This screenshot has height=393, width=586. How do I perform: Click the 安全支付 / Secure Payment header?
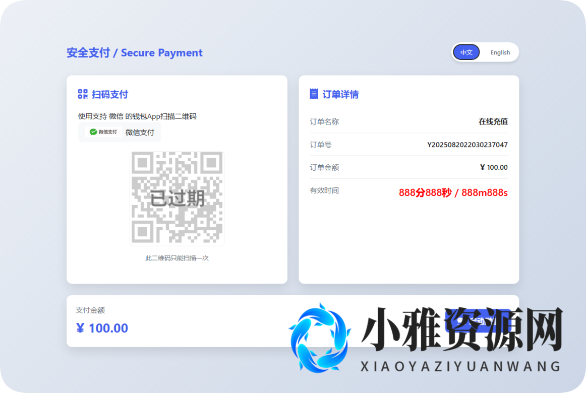pos(135,52)
